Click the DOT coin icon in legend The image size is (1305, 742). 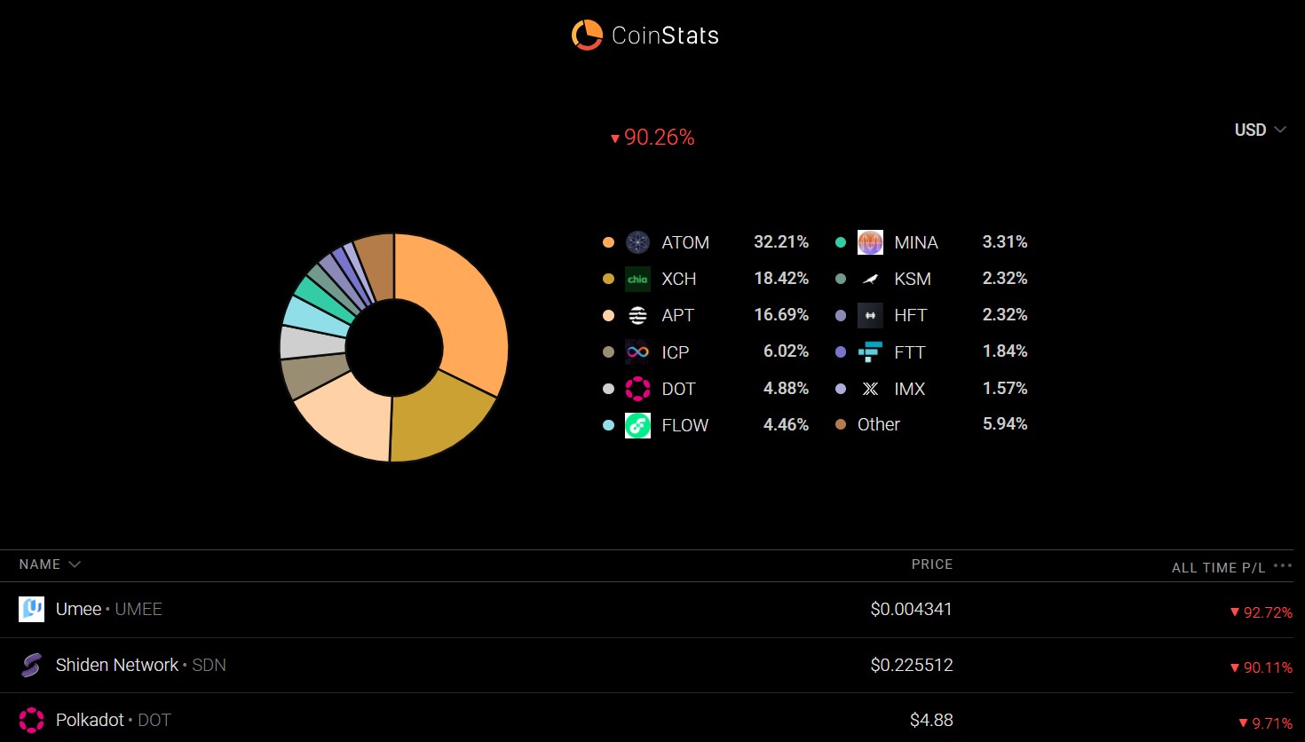pos(637,389)
